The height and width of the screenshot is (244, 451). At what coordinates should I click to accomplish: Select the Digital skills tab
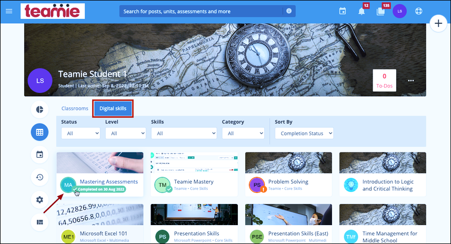[x=113, y=108]
